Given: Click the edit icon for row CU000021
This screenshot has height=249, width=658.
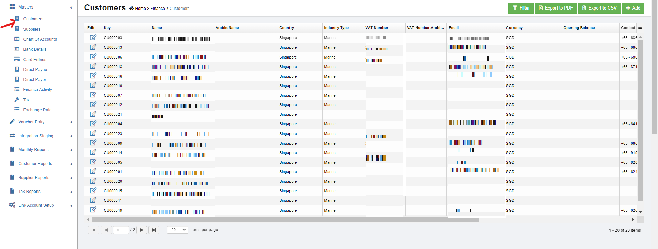Looking at the screenshot, I should (x=93, y=114).
